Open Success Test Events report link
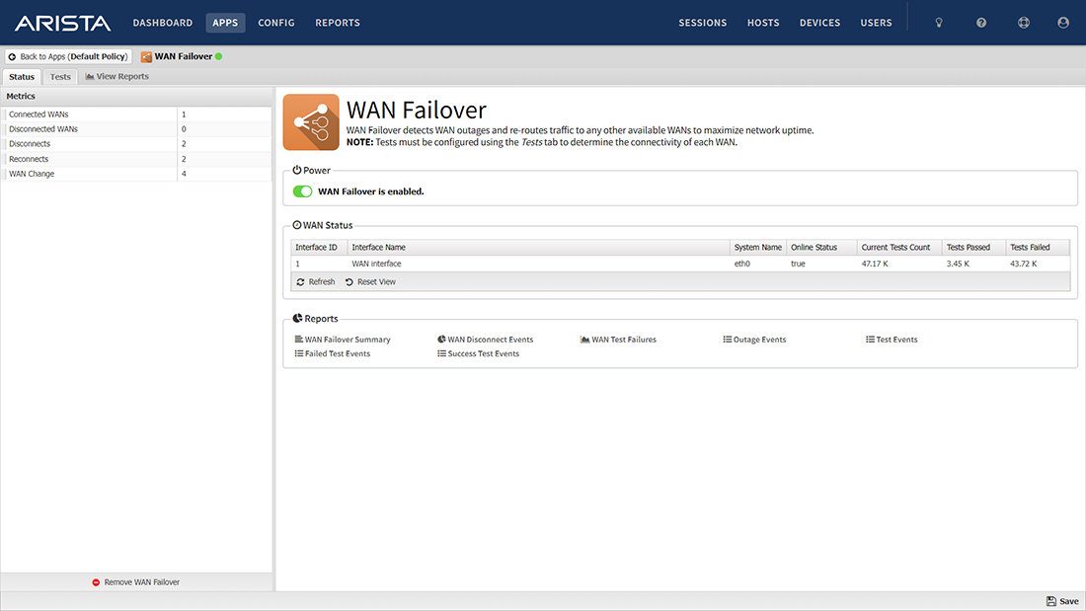The width and height of the screenshot is (1086, 611). [479, 353]
